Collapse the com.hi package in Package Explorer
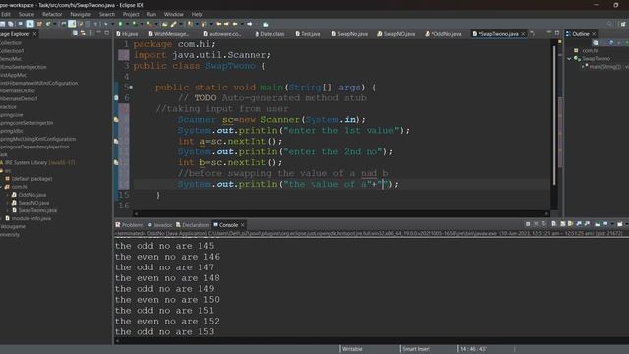This screenshot has width=629, height=354. [2, 187]
